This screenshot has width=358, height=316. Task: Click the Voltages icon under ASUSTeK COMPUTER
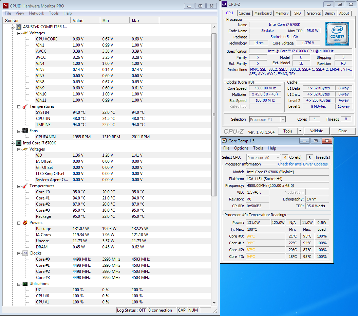[x=25, y=33]
